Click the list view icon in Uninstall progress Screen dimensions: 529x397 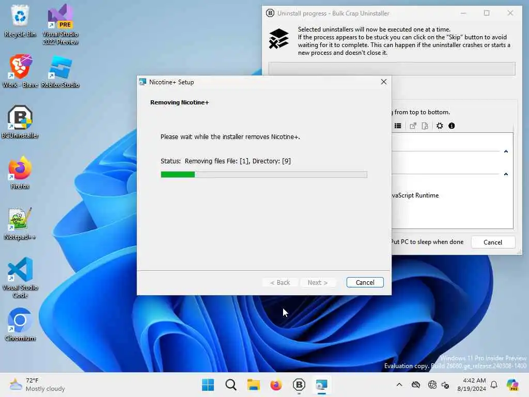click(x=398, y=126)
